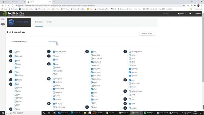Enable the mongodb extension checkbox
The width and height of the screenshot is (204, 115).
coord(54,92)
